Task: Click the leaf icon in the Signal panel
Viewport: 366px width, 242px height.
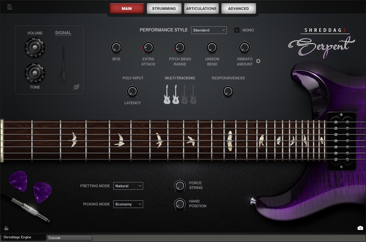Action: [x=76, y=87]
